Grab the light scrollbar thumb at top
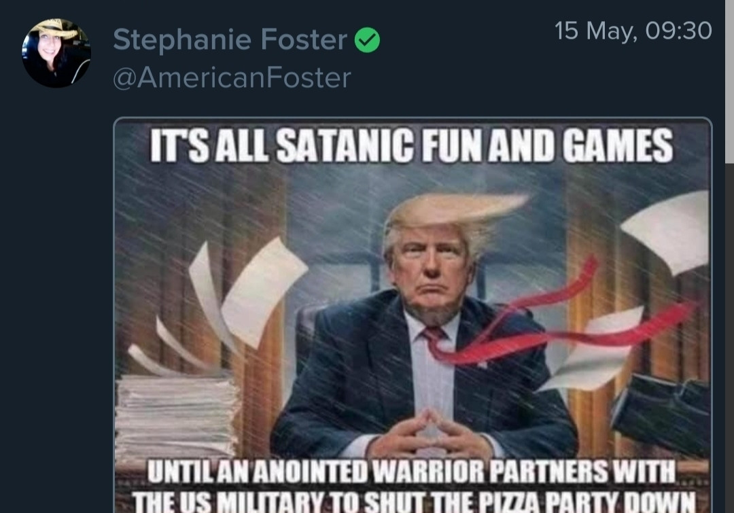 [729, 82]
